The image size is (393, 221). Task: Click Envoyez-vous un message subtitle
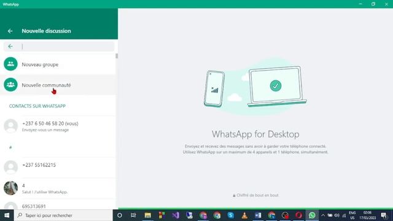pos(45,130)
